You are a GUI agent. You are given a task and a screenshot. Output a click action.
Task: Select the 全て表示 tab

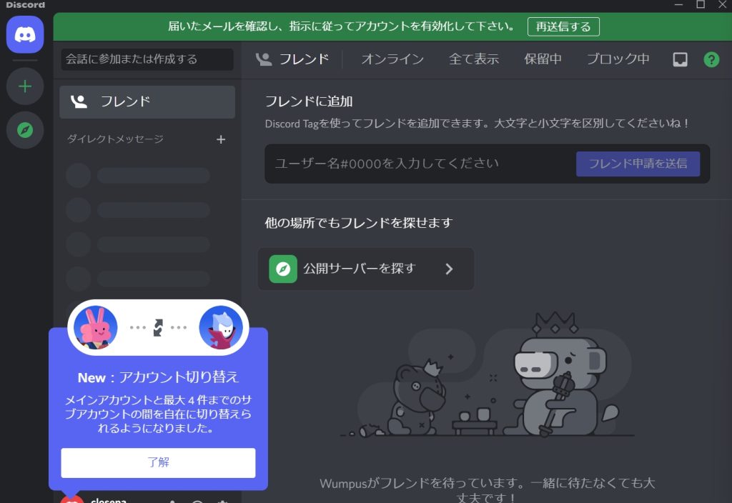click(x=474, y=59)
